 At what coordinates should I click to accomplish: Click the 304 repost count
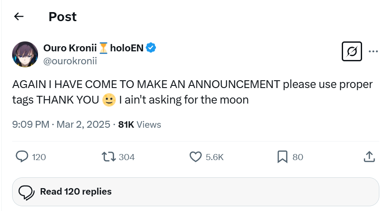coord(127,157)
